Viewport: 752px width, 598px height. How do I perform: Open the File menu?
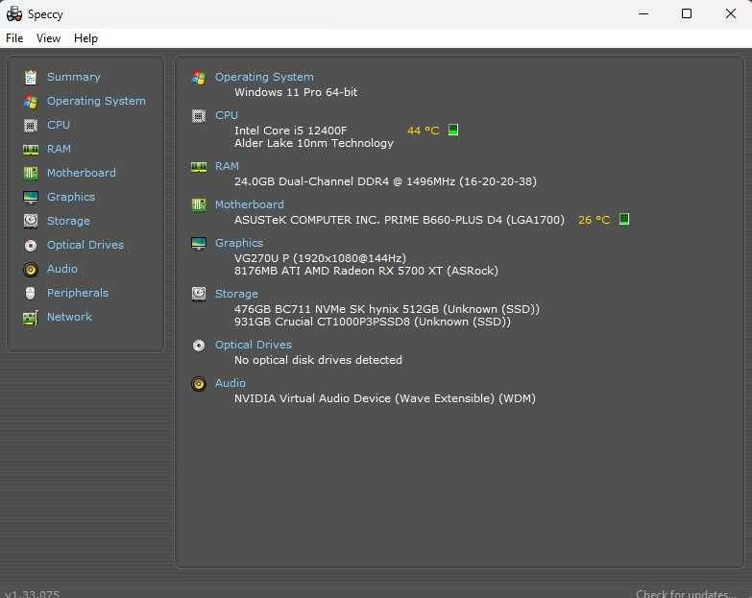coord(14,38)
